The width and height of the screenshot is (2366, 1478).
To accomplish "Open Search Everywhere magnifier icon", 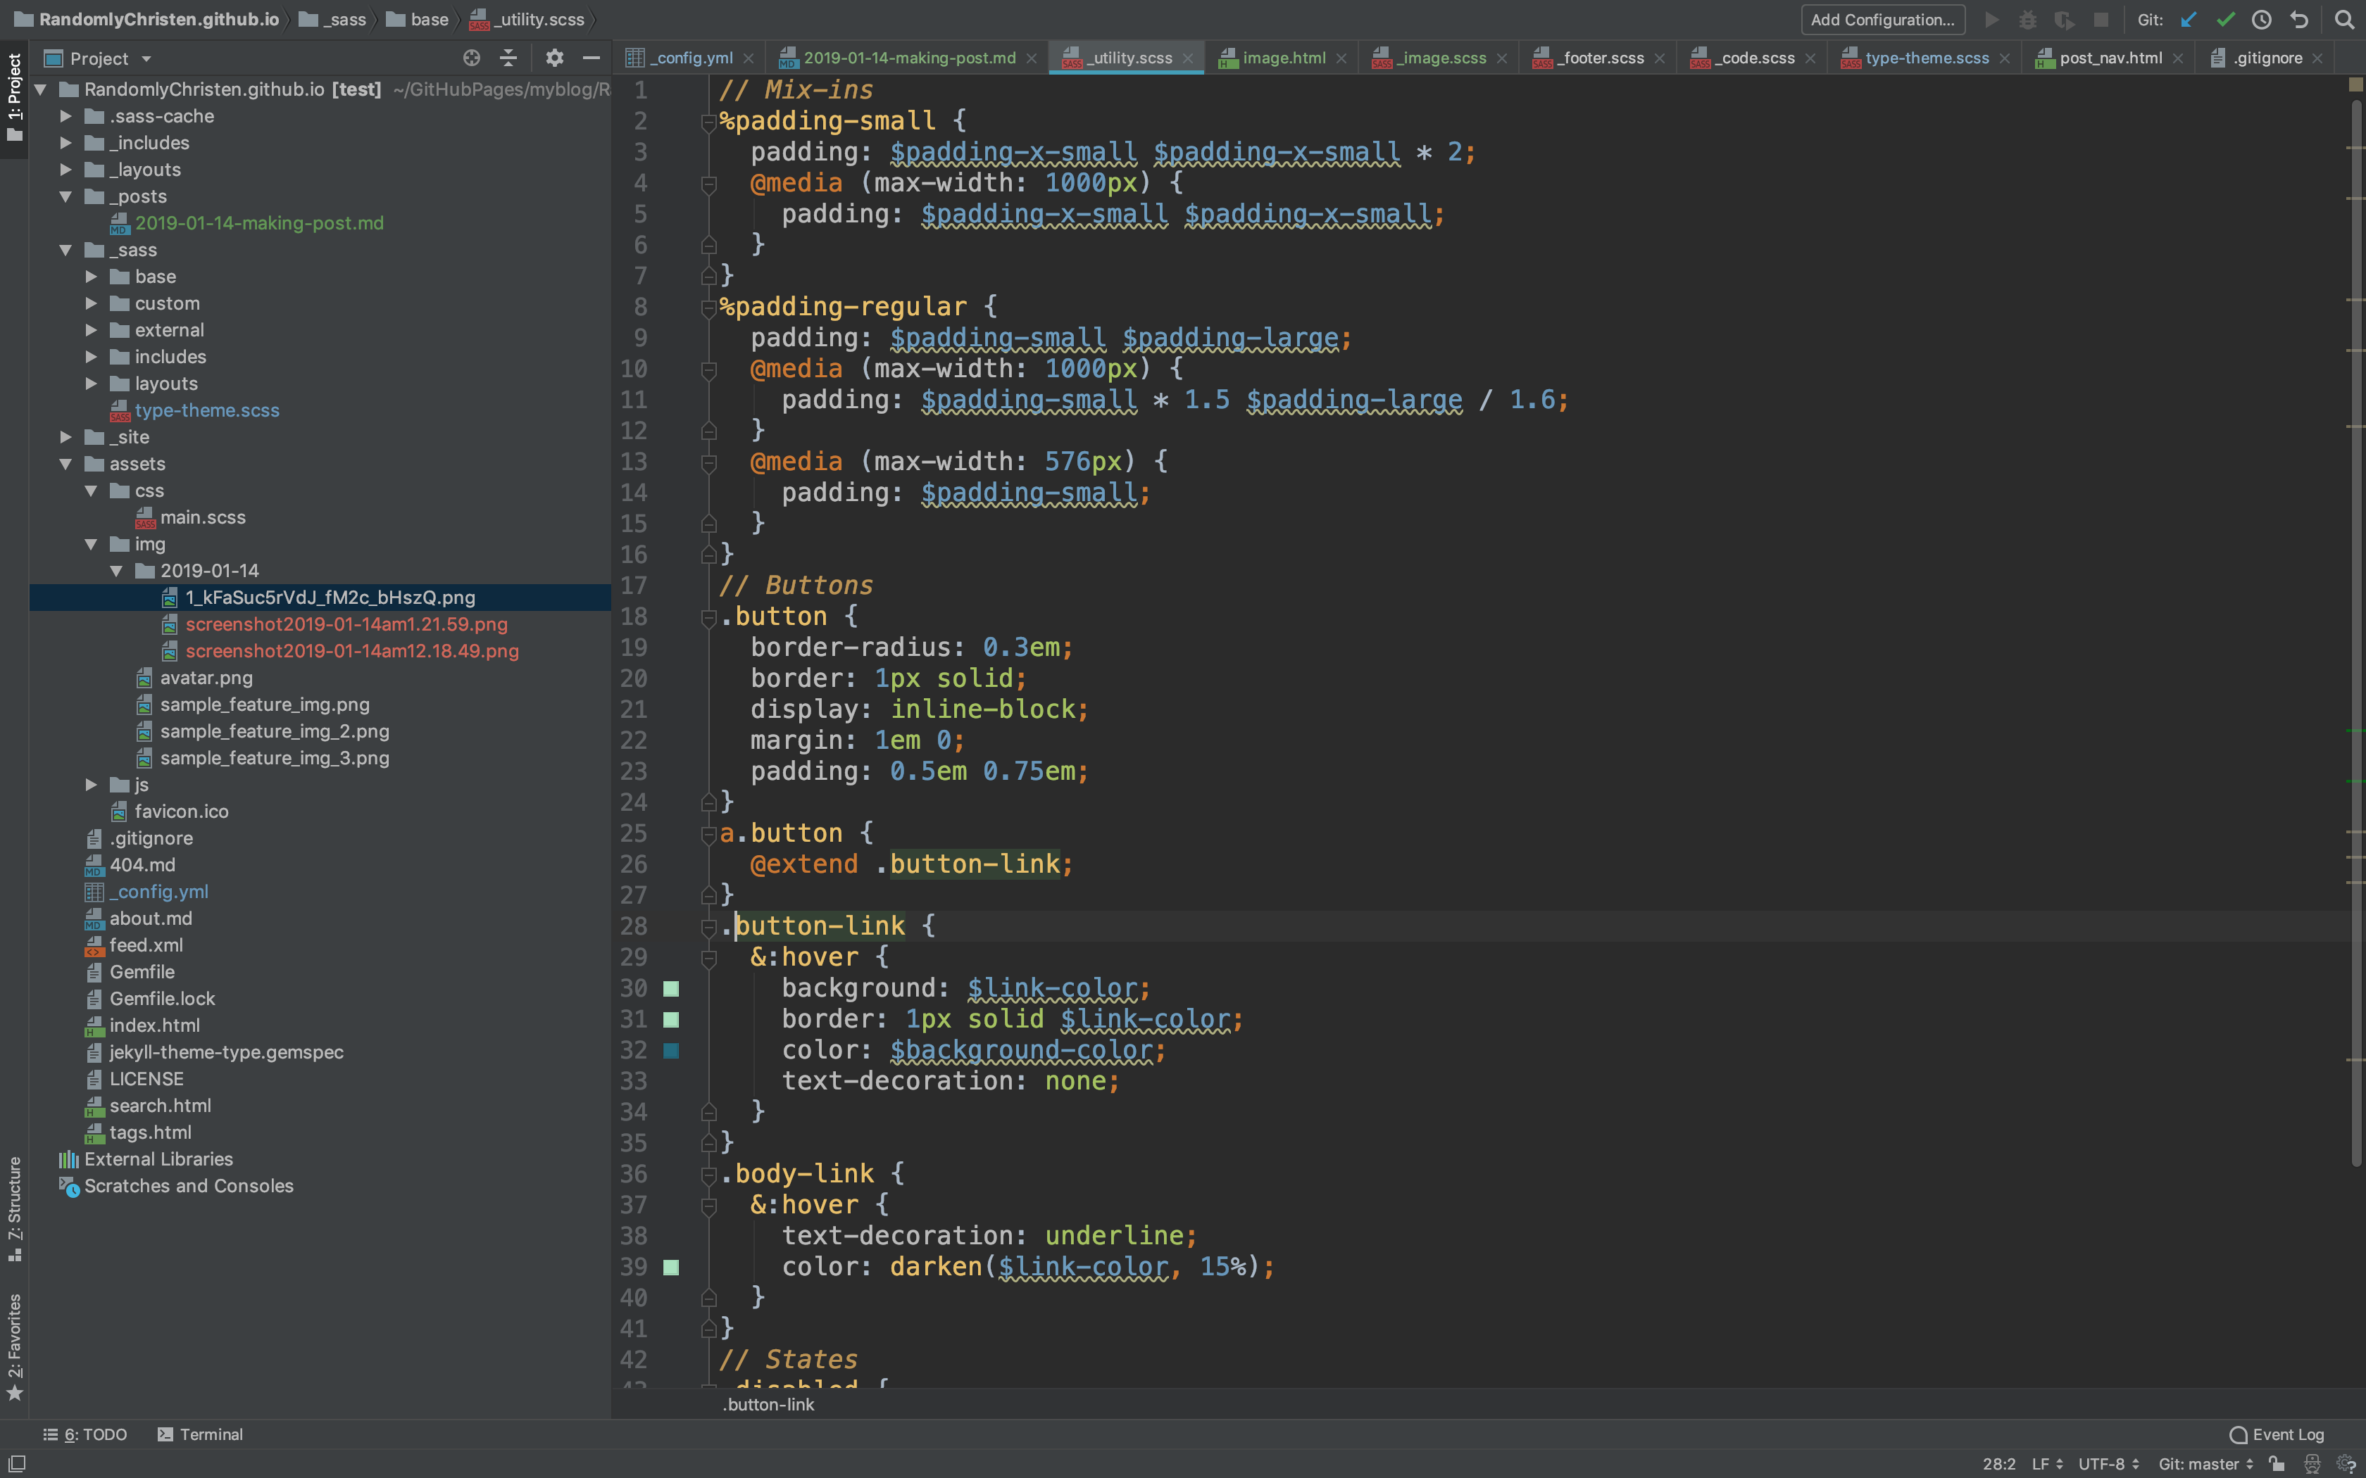I will [x=2343, y=20].
